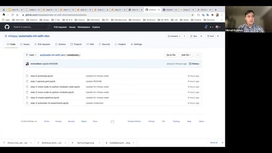Open step-0-prototype.ipynb
This screenshot has width=272, height=153.
tap(42, 76)
